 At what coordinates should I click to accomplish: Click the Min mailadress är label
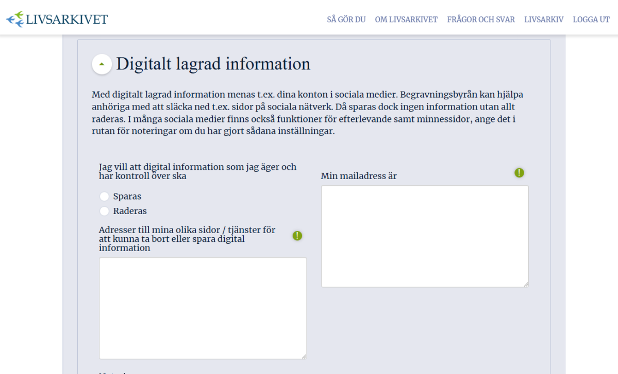point(359,176)
